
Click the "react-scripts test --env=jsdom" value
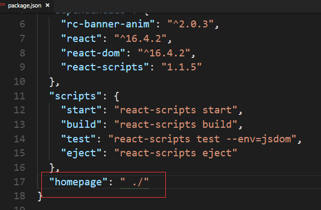tap(202, 139)
